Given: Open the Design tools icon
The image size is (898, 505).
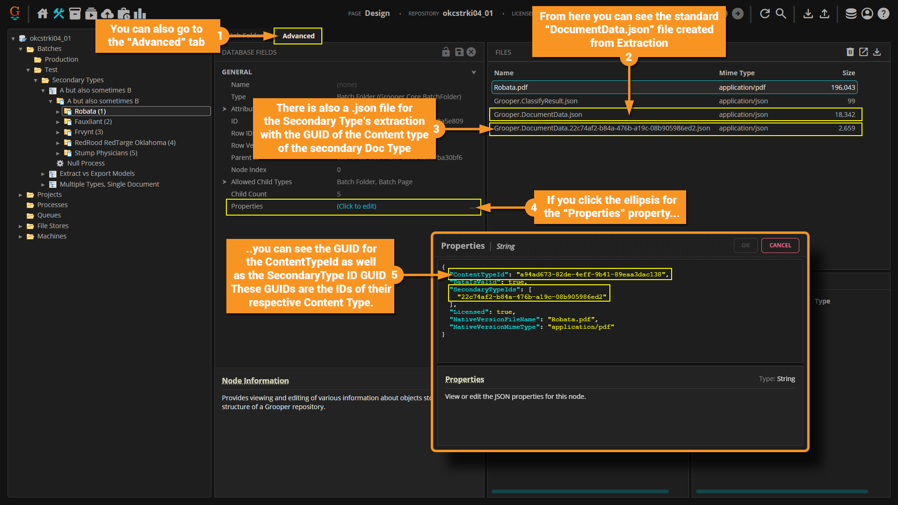Looking at the screenshot, I should (59, 14).
